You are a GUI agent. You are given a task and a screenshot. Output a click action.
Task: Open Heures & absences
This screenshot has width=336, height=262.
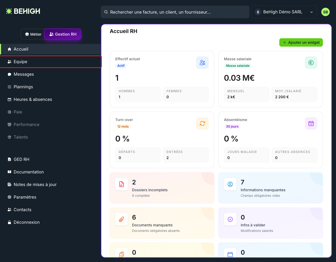[51, 100]
